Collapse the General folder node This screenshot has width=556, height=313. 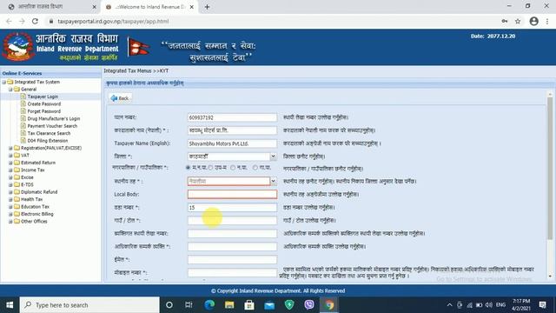(10, 89)
